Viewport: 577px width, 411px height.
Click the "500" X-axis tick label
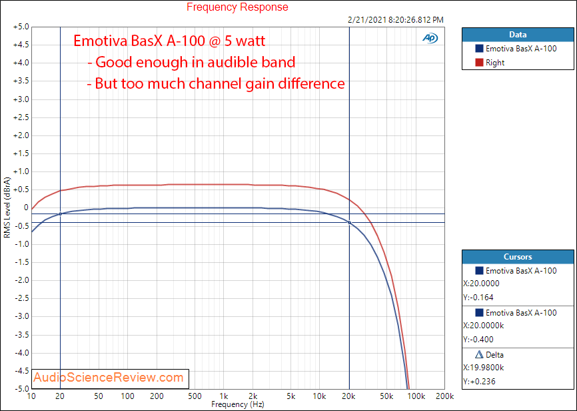point(195,396)
